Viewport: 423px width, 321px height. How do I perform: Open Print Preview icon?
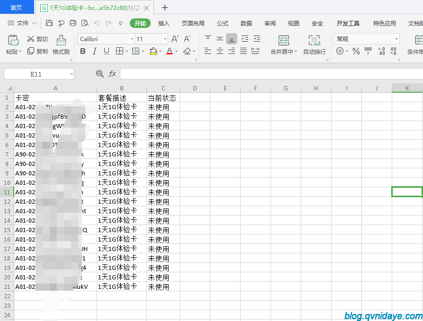[85, 23]
